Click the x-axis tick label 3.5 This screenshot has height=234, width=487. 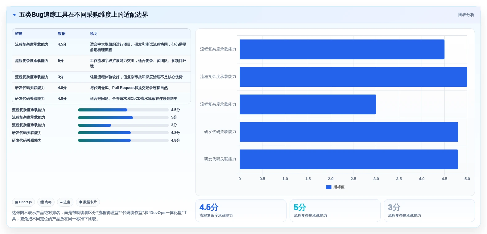(399, 179)
